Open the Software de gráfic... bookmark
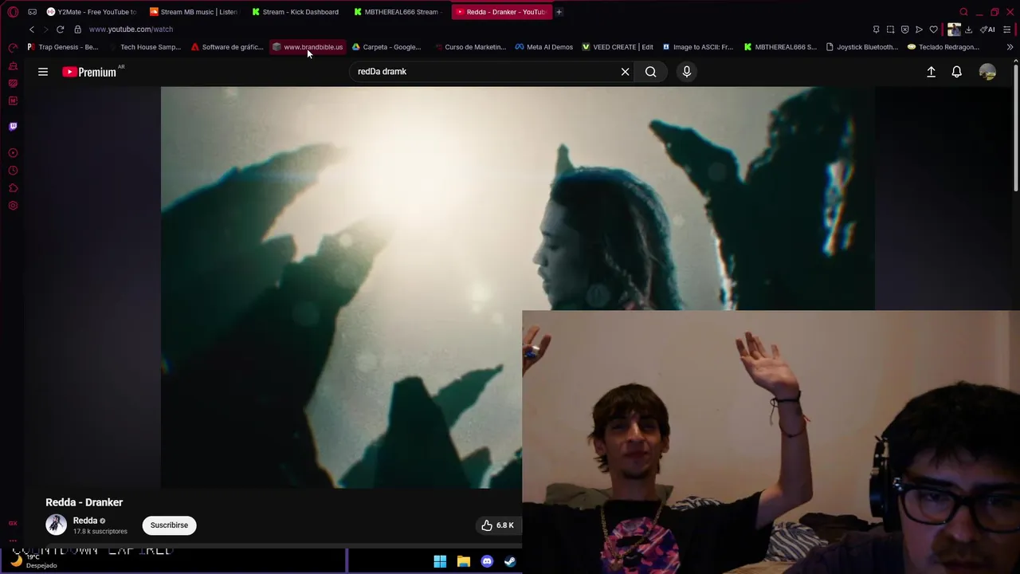The width and height of the screenshot is (1020, 574). tap(227, 47)
